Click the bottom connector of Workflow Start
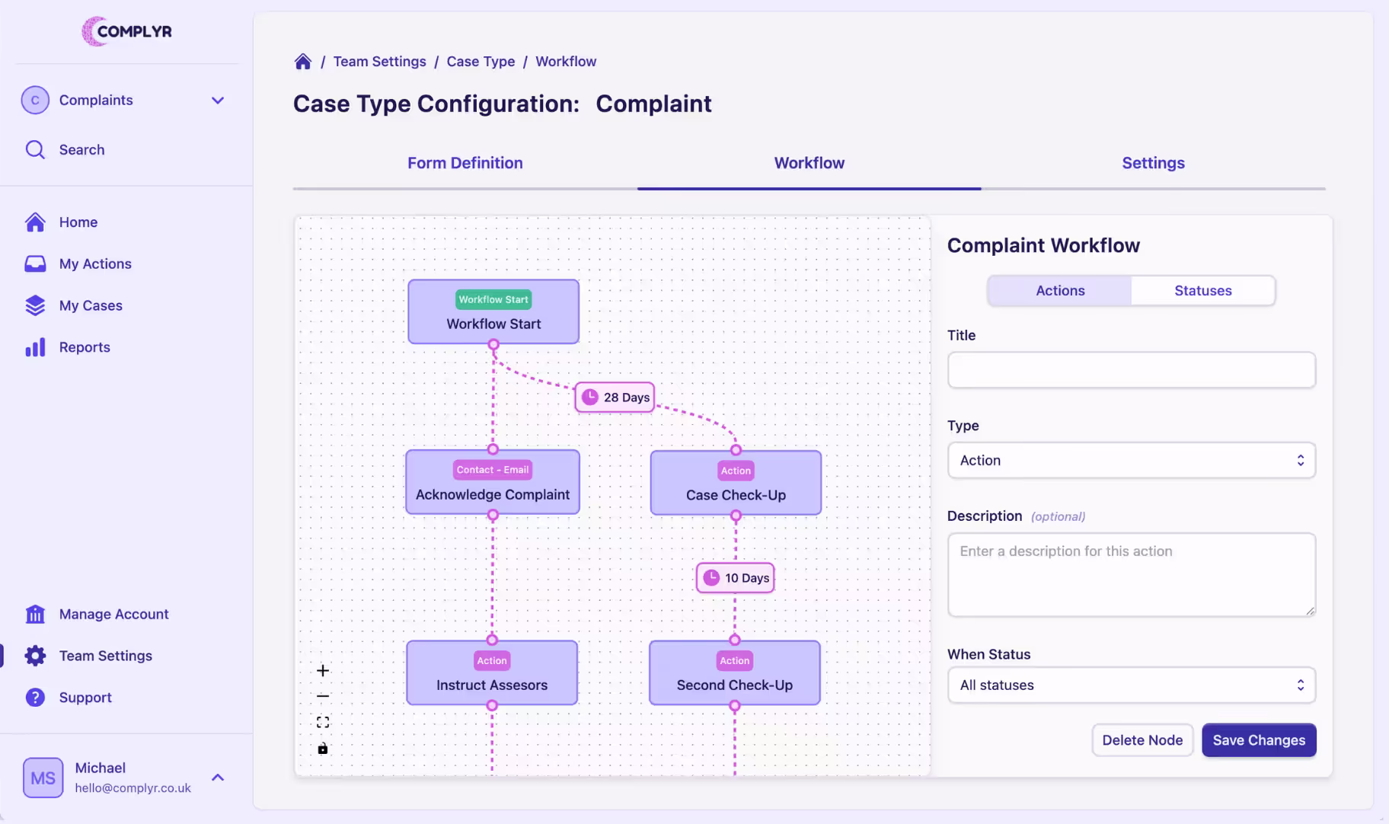The image size is (1389, 824). [x=493, y=344]
